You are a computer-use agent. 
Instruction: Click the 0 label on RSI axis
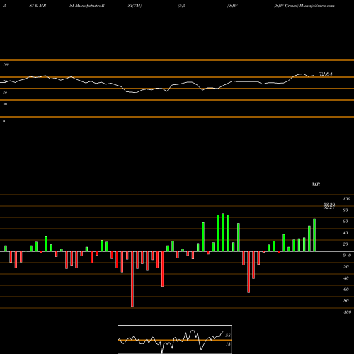(x=4, y=121)
